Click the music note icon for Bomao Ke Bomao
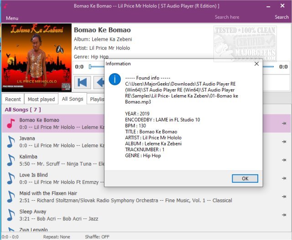 (11, 123)
